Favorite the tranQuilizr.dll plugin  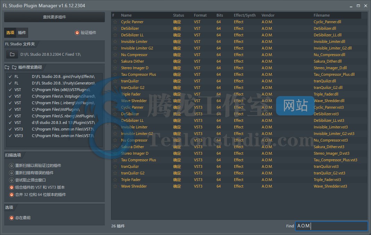115,81
